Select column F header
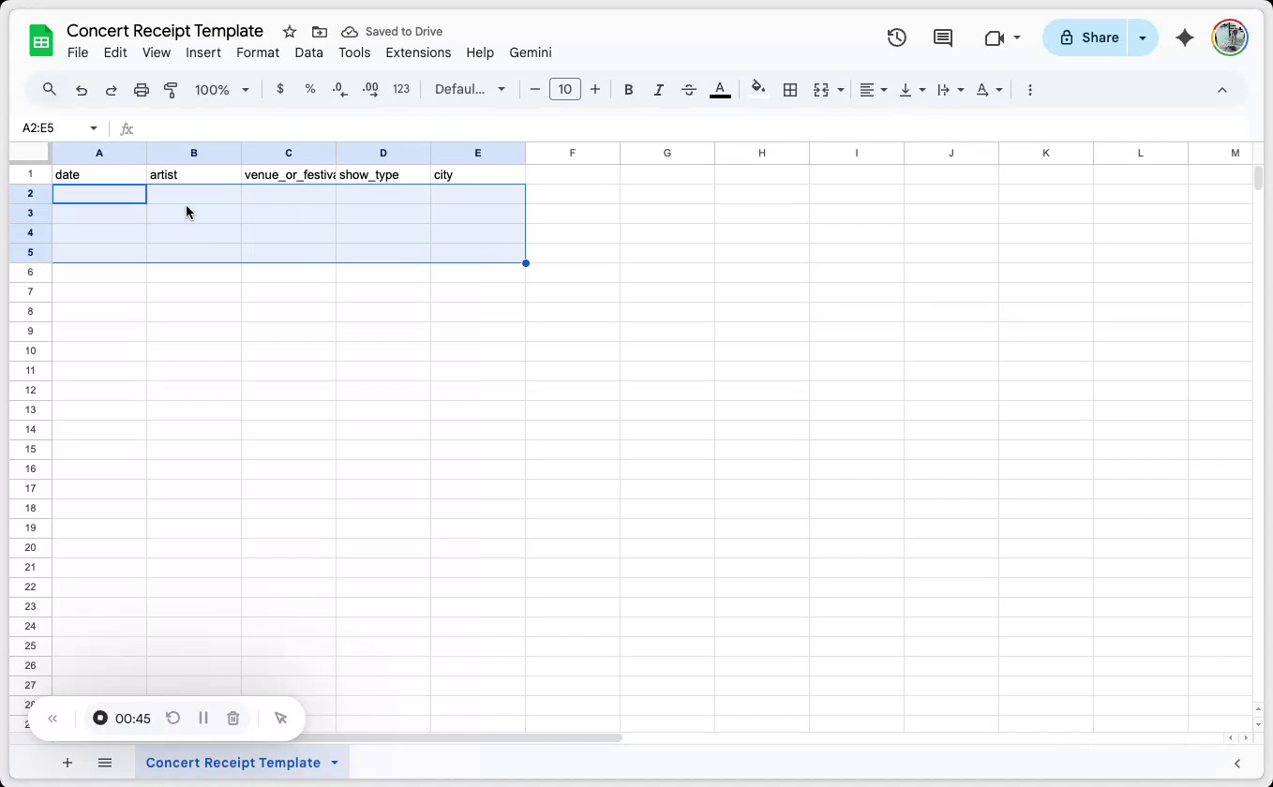The image size is (1273, 787). click(573, 153)
